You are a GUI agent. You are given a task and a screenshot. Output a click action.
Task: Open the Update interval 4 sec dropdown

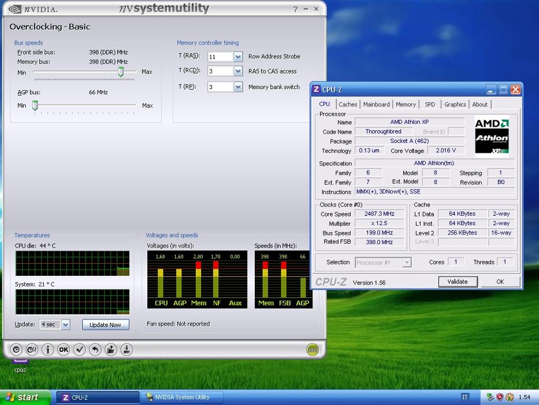tap(66, 325)
